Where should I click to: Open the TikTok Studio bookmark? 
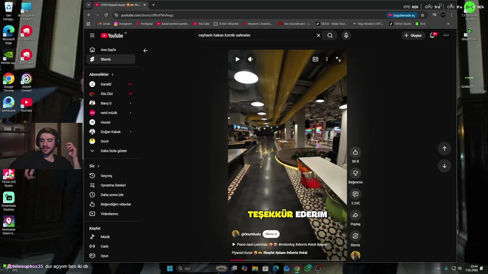(400, 24)
